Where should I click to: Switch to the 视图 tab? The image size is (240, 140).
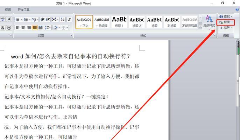coord(8,10)
